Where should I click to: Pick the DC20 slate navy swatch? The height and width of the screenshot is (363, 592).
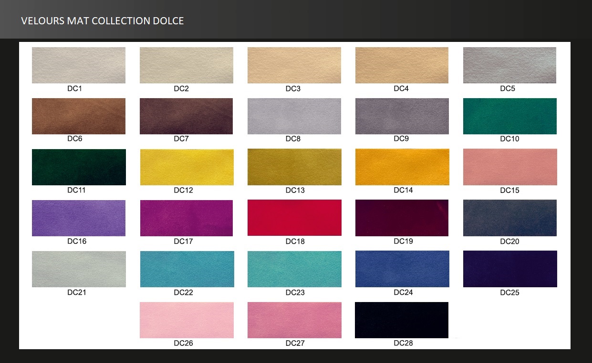510,218
